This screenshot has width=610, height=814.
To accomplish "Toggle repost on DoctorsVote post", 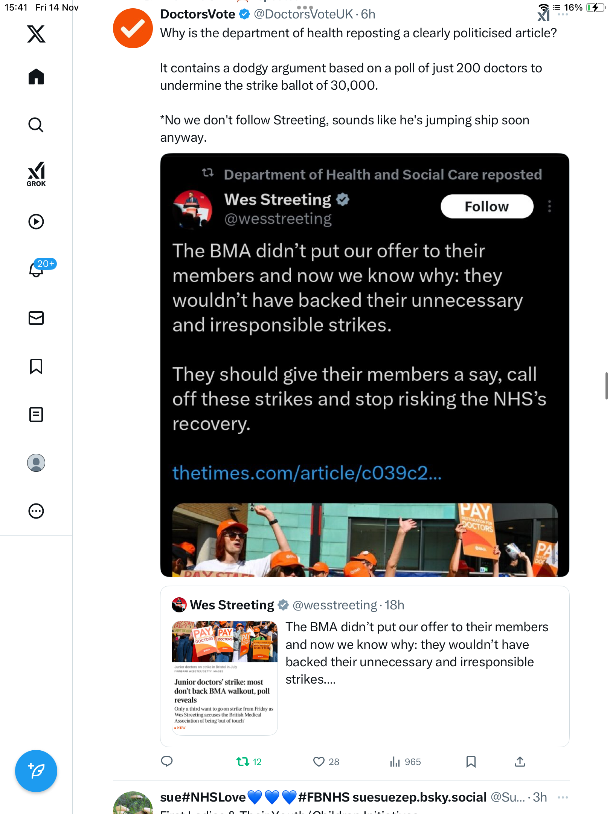I will click(243, 762).
